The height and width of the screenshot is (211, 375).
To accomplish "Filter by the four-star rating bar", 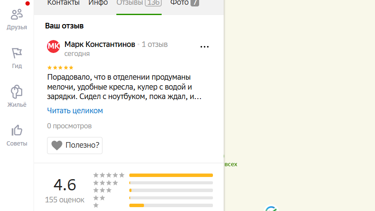I will (171, 183).
